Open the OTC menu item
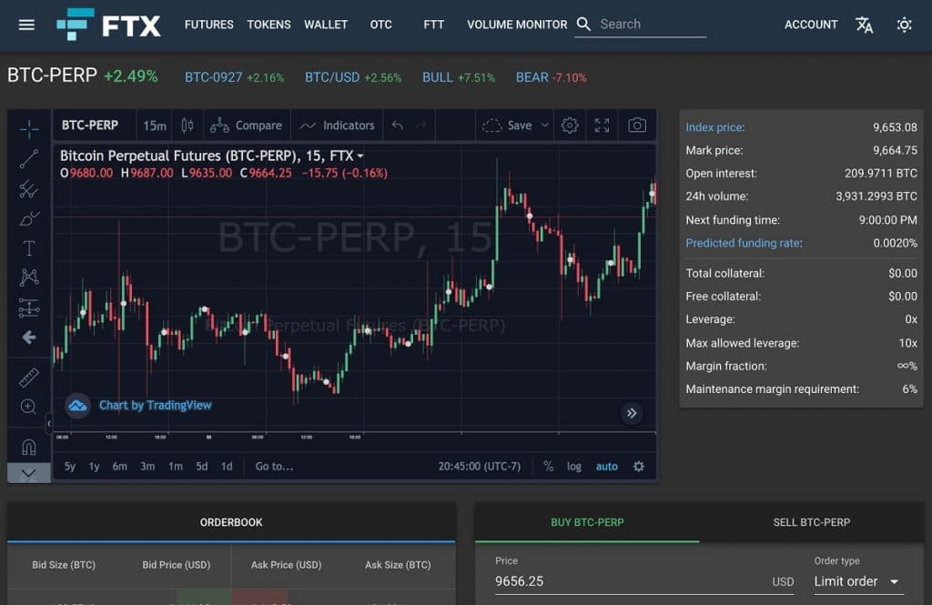Image resolution: width=932 pixels, height=605 pixels. click(381, 25)
